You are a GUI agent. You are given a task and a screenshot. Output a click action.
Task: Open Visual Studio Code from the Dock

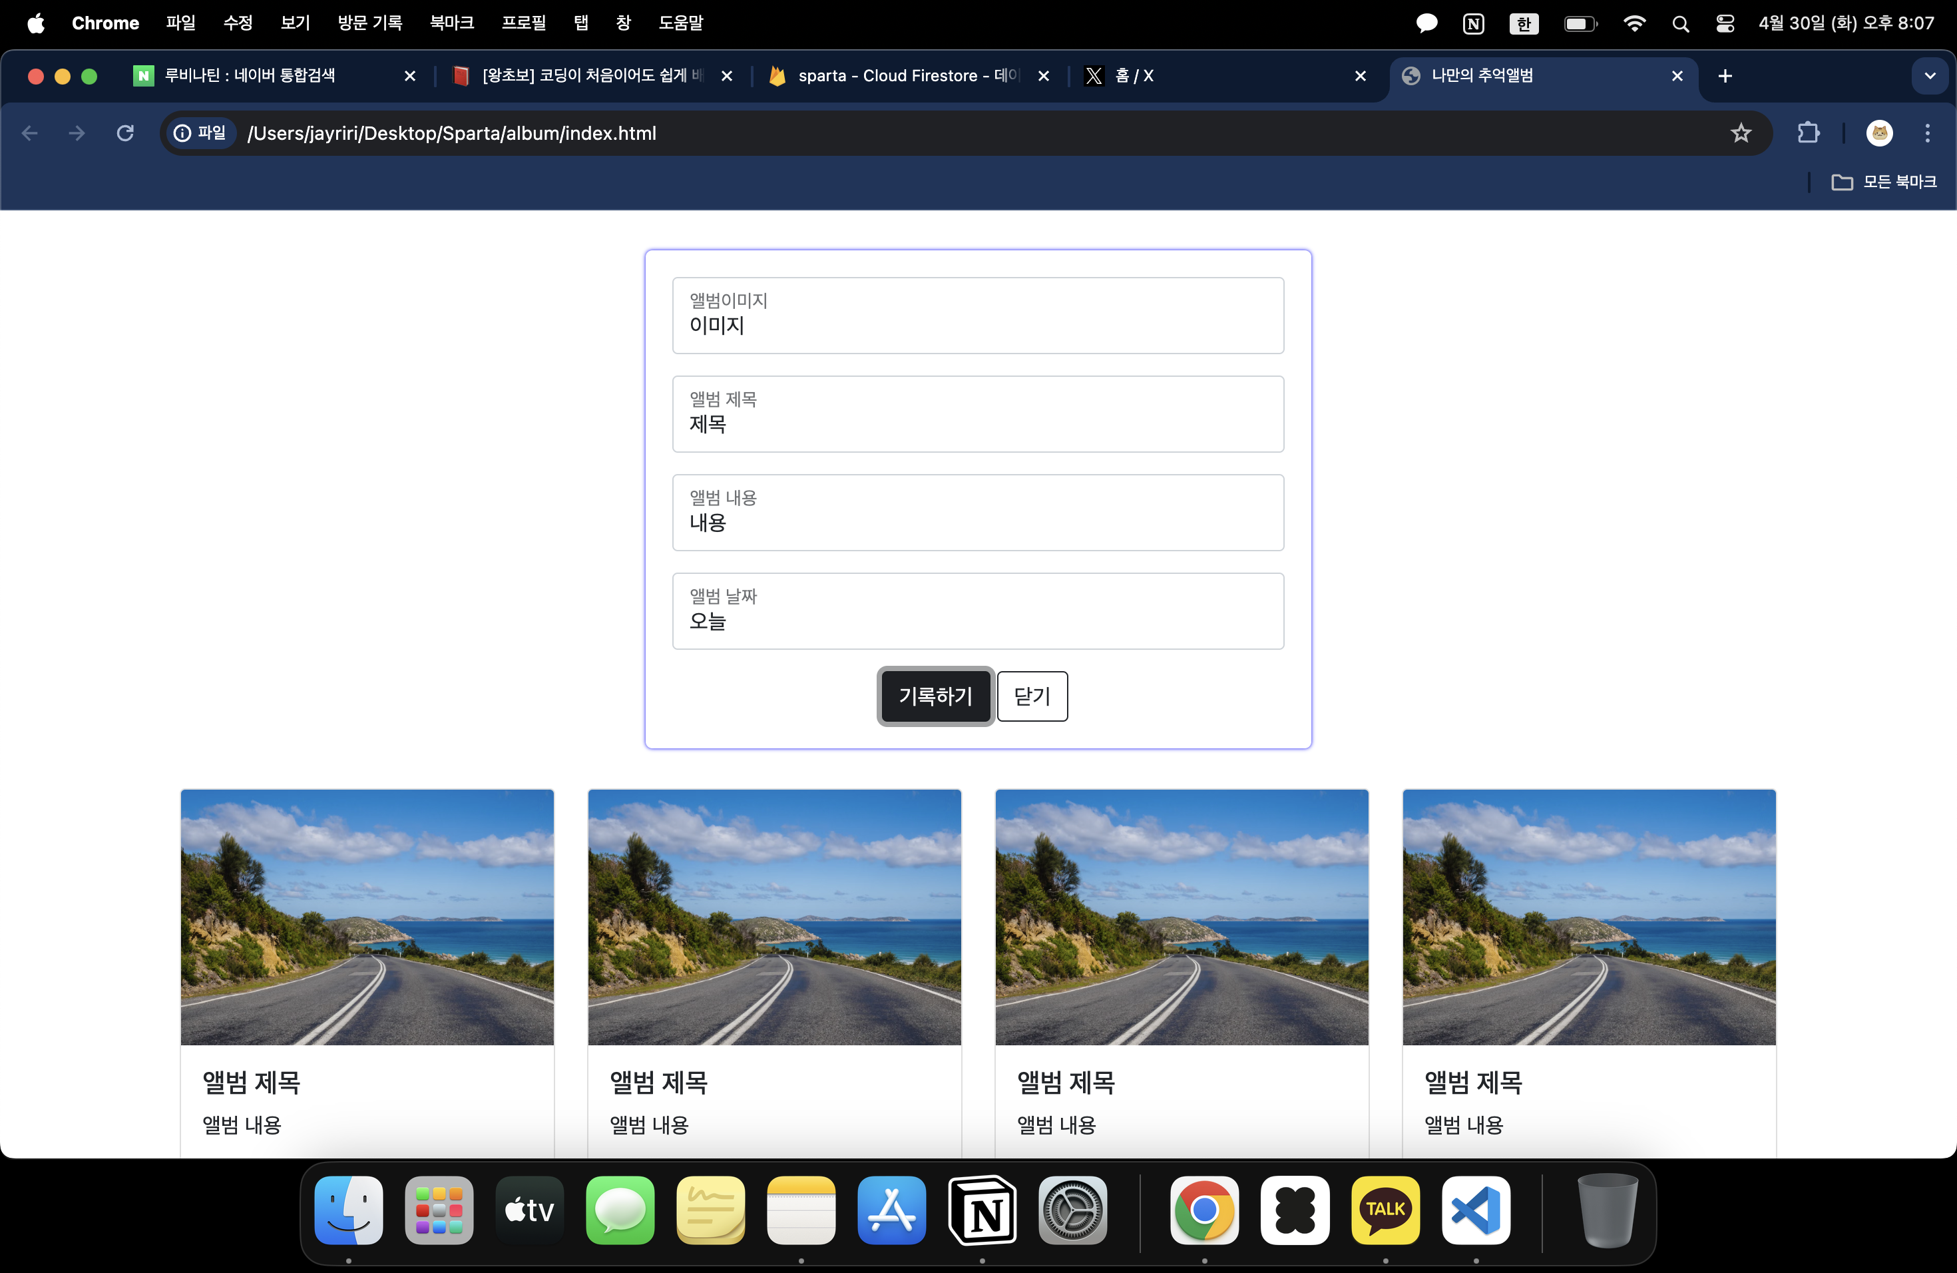(x=1476, y=1210)
